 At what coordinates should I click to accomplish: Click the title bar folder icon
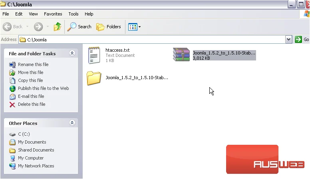pos(3,4)
